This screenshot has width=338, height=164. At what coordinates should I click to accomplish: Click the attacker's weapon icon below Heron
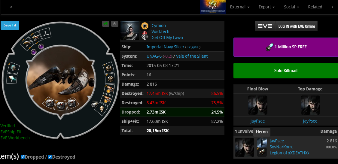(x=262, y=152)
